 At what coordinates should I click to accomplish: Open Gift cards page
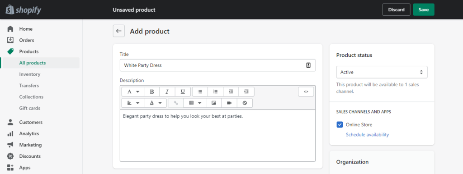click(29, 108)
